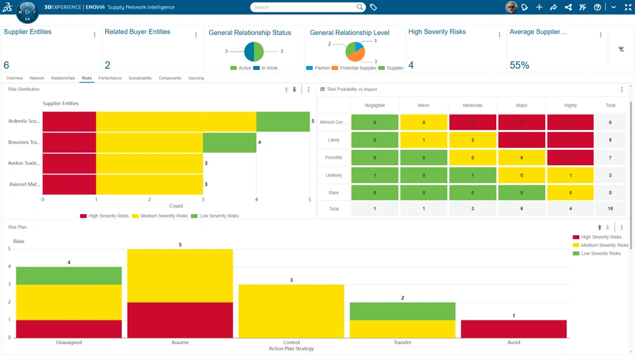
Task: Switch to the Components tab
Action: (170, 78)
